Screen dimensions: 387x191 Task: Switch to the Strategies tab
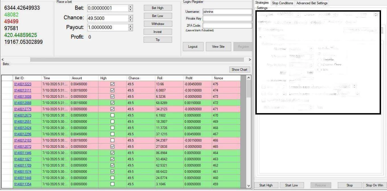point(262,3)
